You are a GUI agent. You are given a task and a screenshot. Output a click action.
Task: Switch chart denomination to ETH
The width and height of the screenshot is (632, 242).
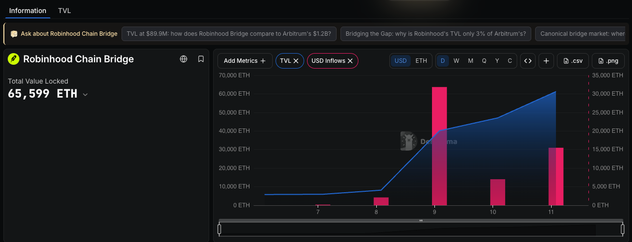click(421, 61)
